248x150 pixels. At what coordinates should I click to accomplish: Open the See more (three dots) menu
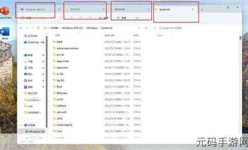point(137,18)
